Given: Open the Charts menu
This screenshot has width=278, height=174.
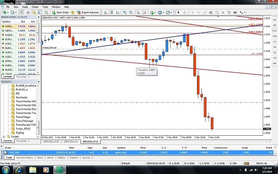Looking at the screenshot, I should pos(35,7).
